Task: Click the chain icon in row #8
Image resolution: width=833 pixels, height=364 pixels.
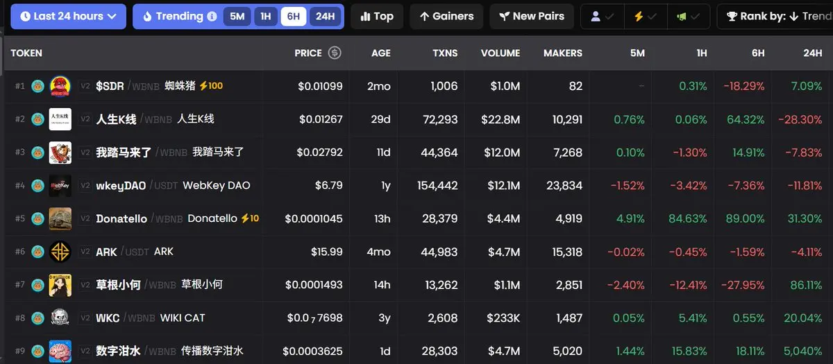Action: pyautogui.click(x=37, y=318)
